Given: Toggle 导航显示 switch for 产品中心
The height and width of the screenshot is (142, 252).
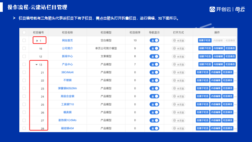Looking at the screenshot, I should click(154, 64).
